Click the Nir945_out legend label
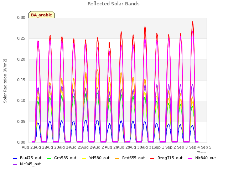 [x=30, y=164]
